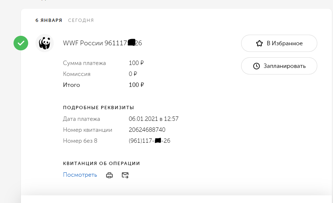Print the receipt using the printer icon
Image resolution: width=333 pixels, height=203 pixels.
(x=109, y=175)
